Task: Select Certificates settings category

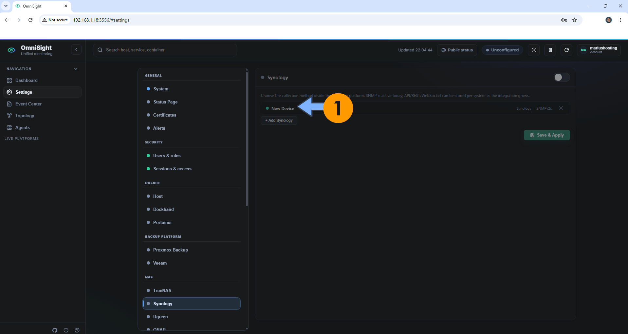Action: tap(192, 115)
